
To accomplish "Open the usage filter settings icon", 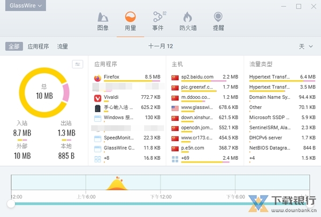I will pyautogui.click(x=78, y=64).
